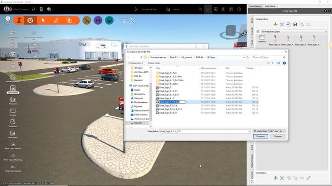Image resolution: width=332 pixels, height=186 pixels.
Task: Click the Отмена button
Action: 278,136
